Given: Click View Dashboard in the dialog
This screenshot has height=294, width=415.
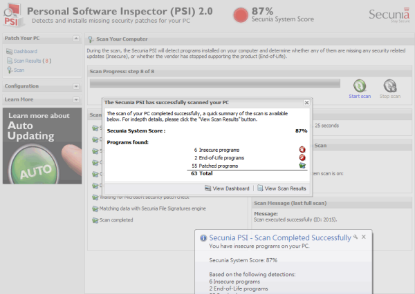Looking at the screenshot, I should 227,188.
